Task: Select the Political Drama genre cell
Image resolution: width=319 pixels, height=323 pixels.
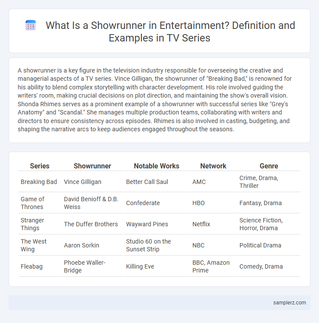Action: pos(269,245)
